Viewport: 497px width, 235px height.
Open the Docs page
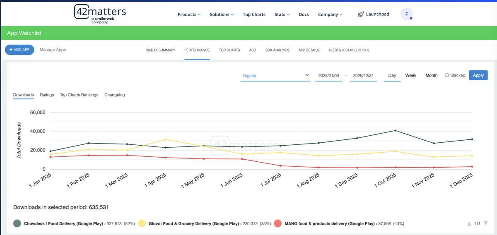[x=304, y=14]
